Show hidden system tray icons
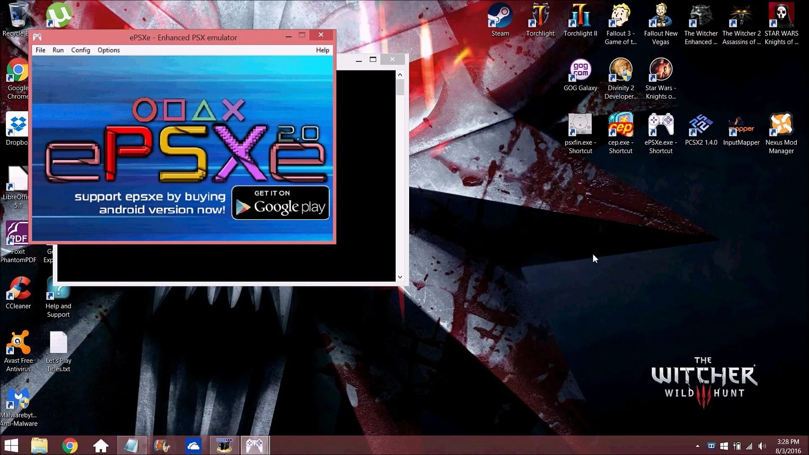809x455 pixels. [x=698, y=446]
